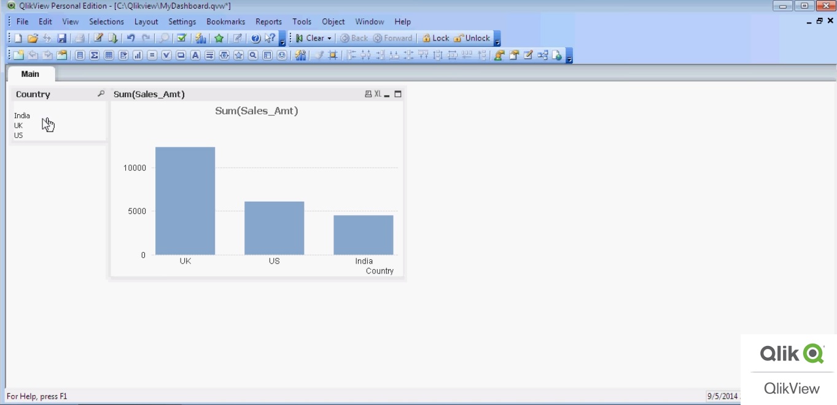Expand the design toolbar options arrow
Viewport: 837px width, 405px height.
click(x=569, y=57)
